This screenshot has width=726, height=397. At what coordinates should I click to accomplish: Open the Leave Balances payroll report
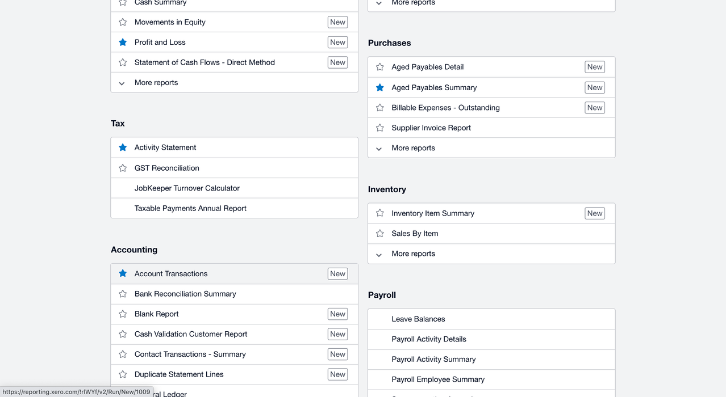[418, 319]
